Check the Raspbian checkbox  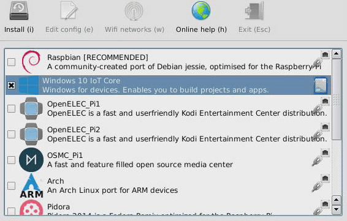pos(11,62)
